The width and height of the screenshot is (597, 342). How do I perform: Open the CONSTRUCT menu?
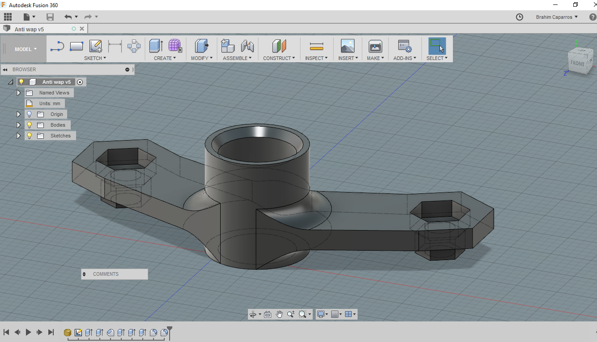279,58
